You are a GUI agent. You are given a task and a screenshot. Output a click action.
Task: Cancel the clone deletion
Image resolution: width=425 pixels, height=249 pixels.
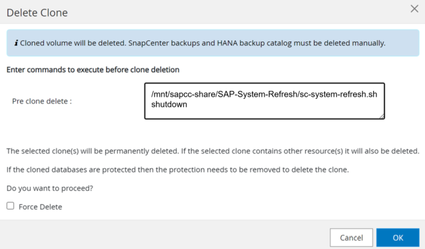click(x=351, y=236)
